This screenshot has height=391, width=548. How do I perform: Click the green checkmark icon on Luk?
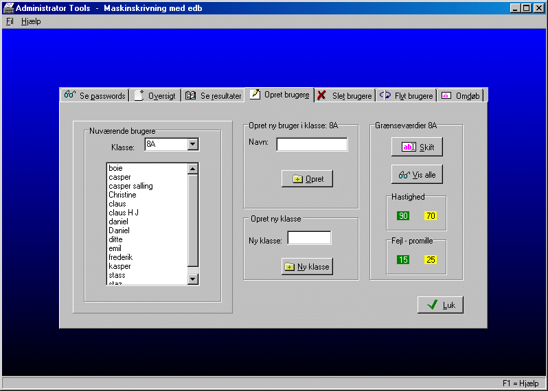(x=433, y=305)
